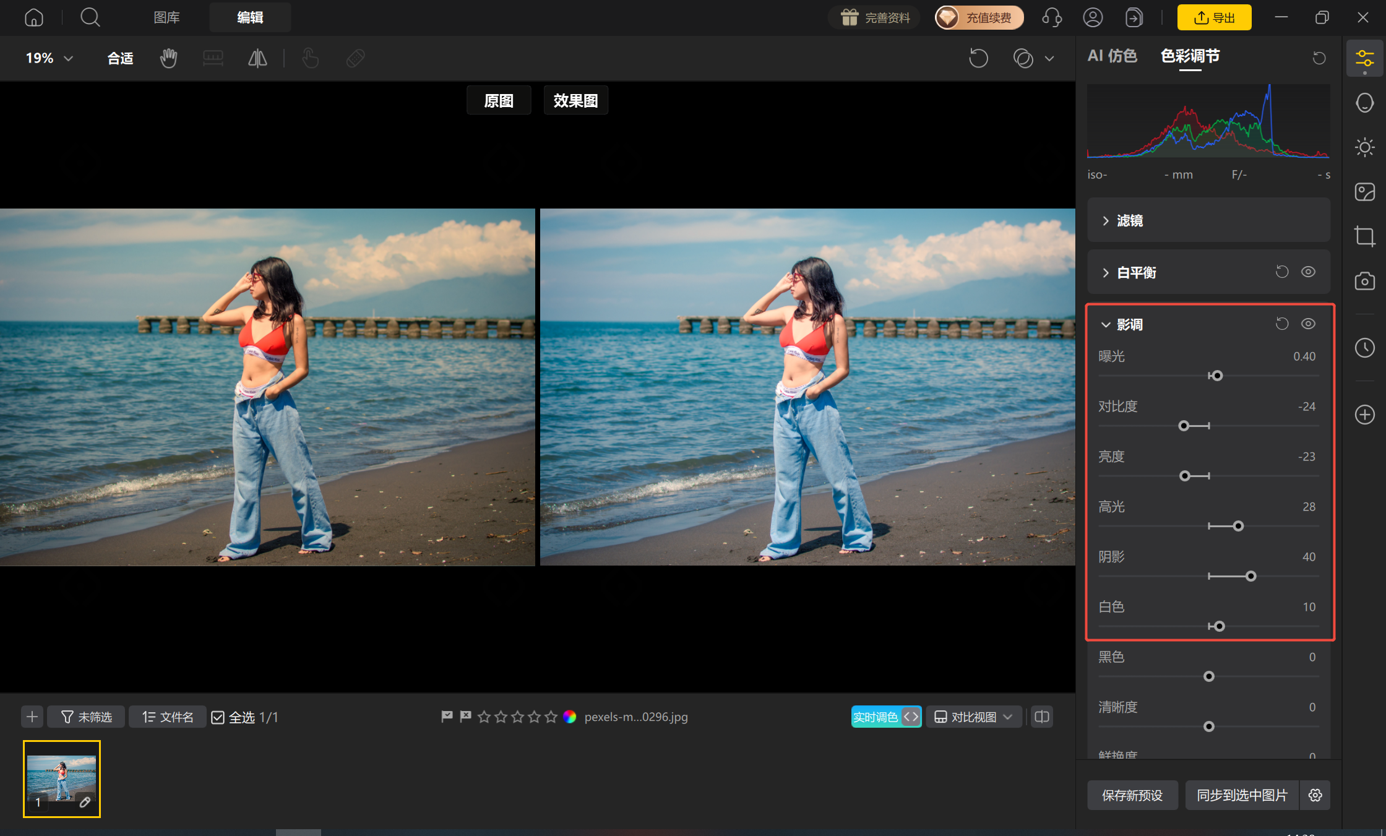Select the crop tool in sidebar
This screenshot has height=836, width=1386.
(1364, 236)
